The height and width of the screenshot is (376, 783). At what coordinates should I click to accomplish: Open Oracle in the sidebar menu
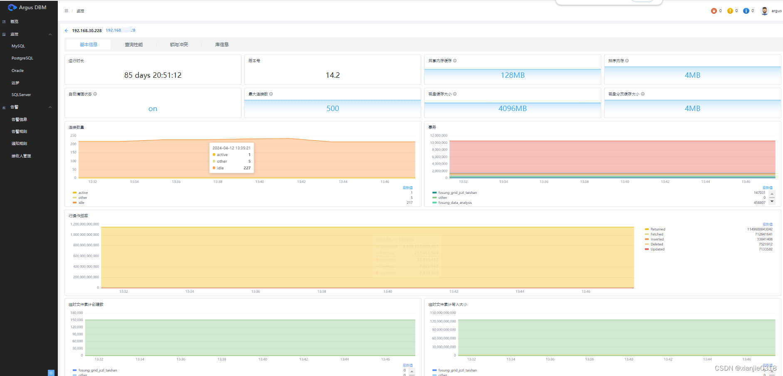point(17,71)
